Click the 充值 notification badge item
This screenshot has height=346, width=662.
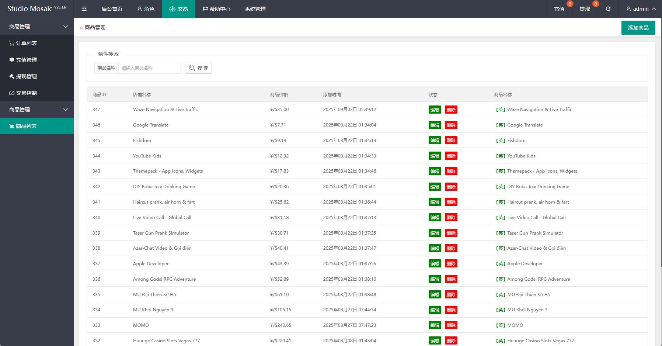coord(559,9)
